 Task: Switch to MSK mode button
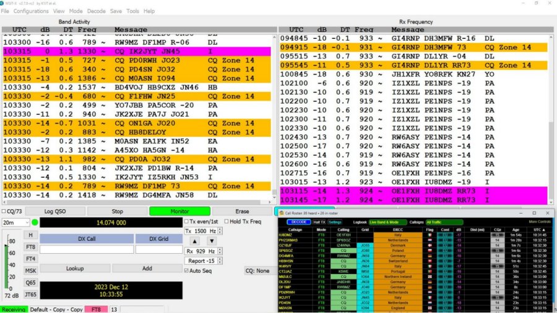pos(30,271)
